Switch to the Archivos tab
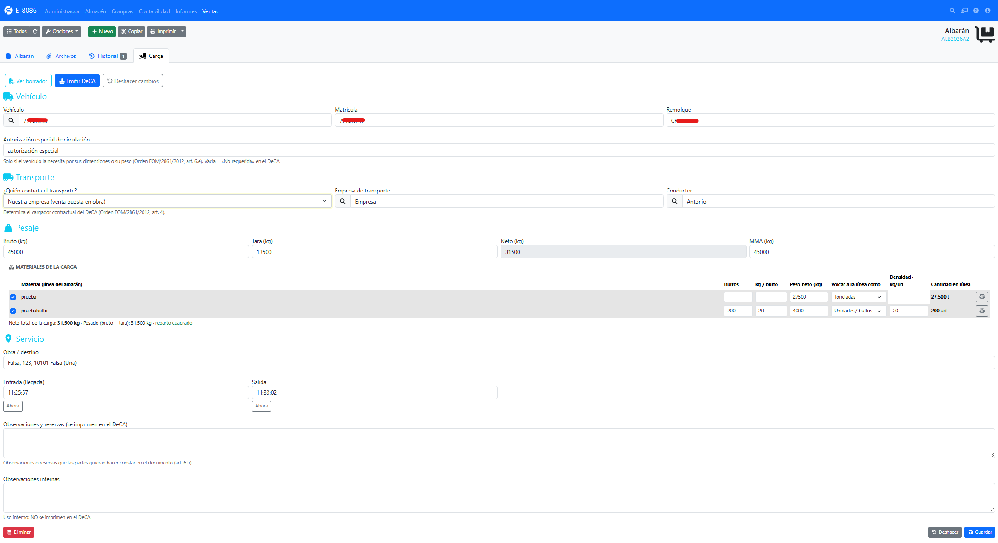 pos(62,56)
